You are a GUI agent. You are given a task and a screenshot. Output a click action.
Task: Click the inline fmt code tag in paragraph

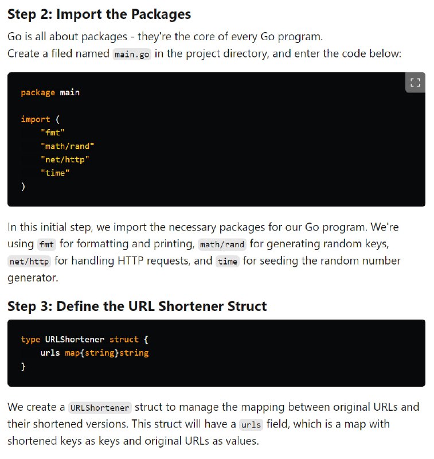(x=46, y=244)
